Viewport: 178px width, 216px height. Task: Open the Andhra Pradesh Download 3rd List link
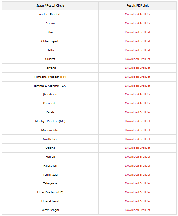[x=137, y=15]
